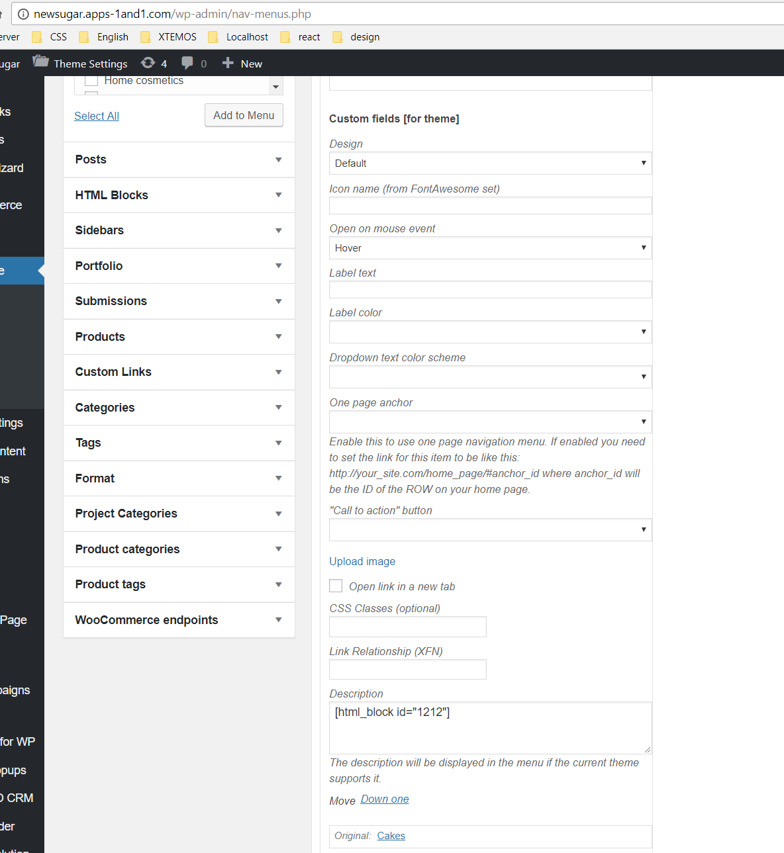The height and width of the screenshot is (853, 784).
Task: Click the Add to Menu button
Action: [244, 115]
